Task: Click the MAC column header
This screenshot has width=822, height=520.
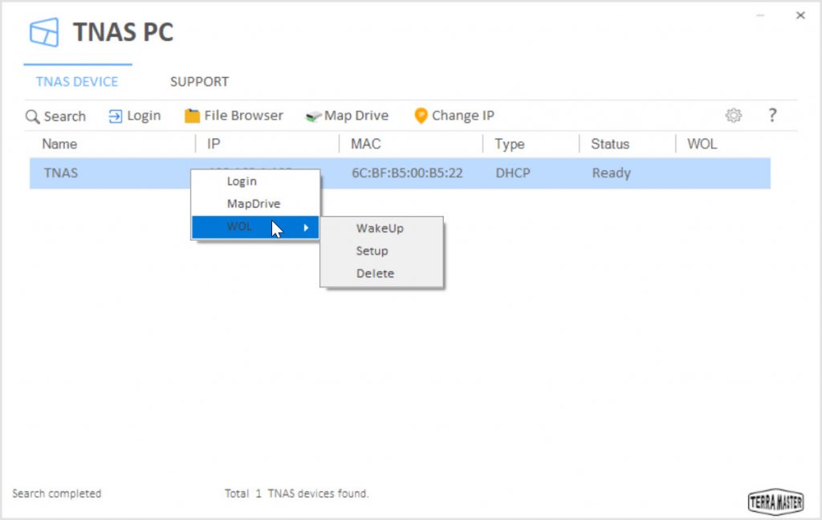Action: [365, 144]
